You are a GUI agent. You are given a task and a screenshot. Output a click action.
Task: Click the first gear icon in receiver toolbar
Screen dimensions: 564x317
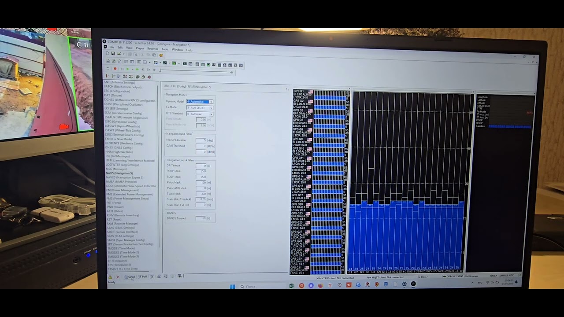137,77
